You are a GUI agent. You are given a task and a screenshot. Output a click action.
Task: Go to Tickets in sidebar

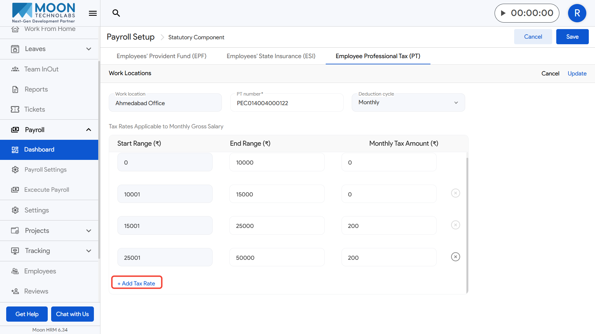point(34,109)
